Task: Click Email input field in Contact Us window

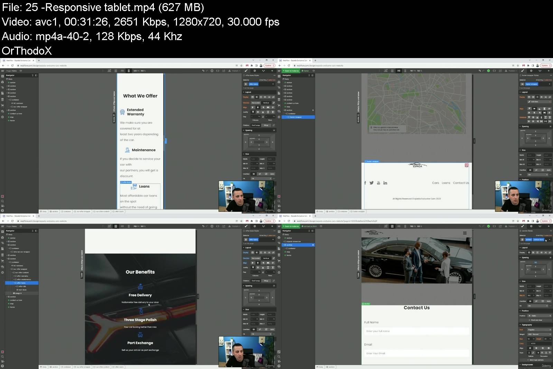Action: [417, 353]
